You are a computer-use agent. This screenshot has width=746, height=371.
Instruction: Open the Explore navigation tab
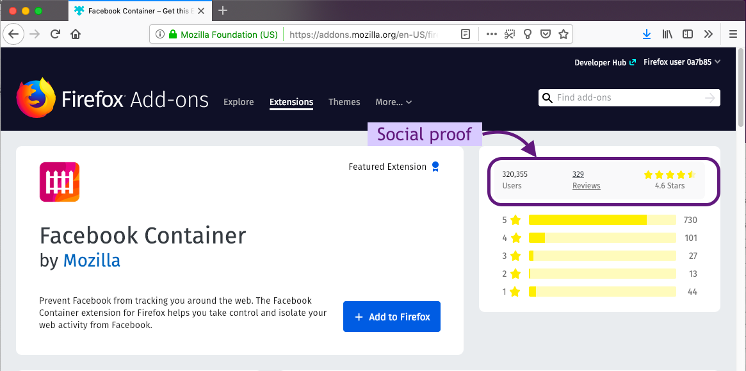[x=238, y=102]
